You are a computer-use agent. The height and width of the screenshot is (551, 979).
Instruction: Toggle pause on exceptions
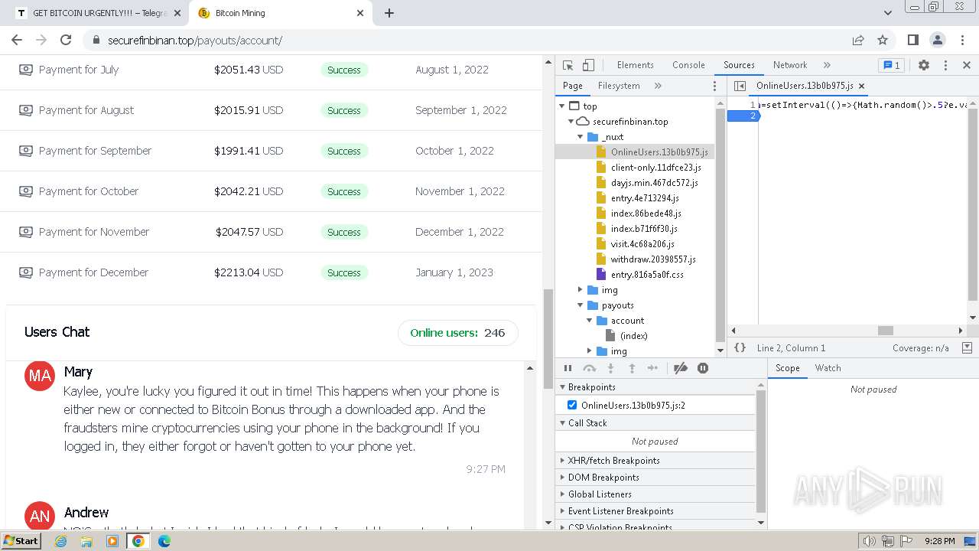pos(703,368)
